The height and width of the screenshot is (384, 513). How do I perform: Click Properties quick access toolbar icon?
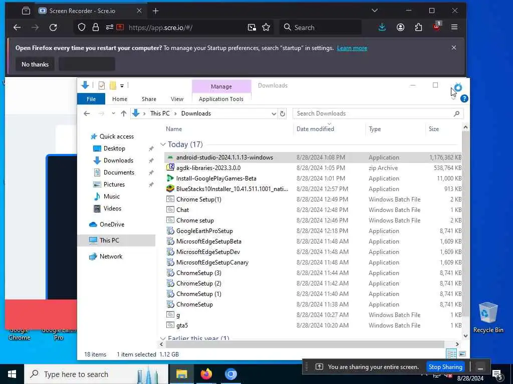101,85
